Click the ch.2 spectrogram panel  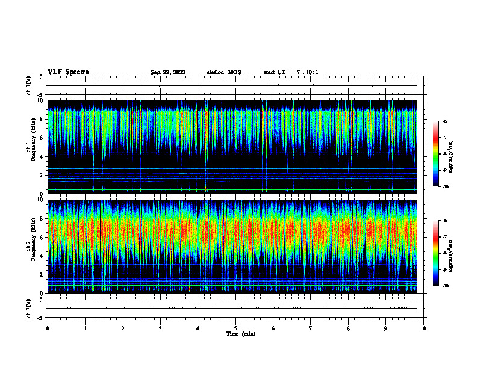[232, 247]
